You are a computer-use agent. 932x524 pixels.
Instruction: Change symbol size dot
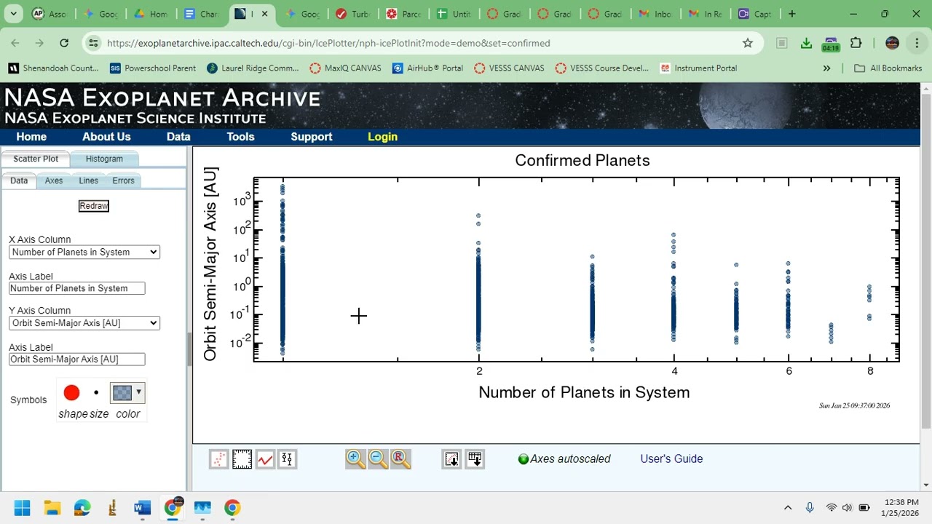coord(96,393)
